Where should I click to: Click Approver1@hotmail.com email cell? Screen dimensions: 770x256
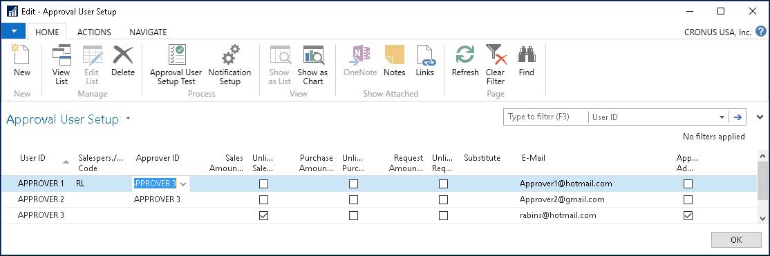point(565,184)
